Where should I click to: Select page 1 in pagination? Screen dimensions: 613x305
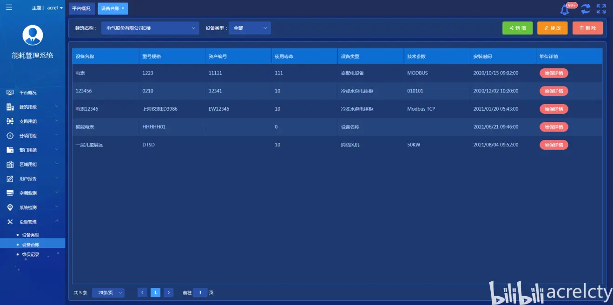pos(156,292)
